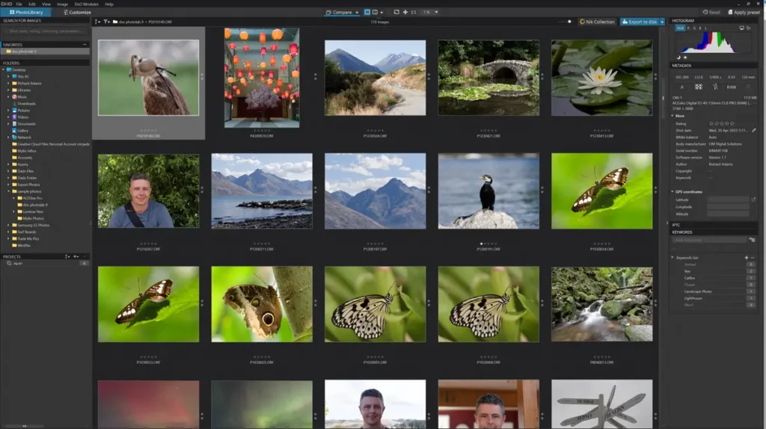Select the red lanterns photo thumbnail
Screen dimensions: 766x429
point(262,78)
